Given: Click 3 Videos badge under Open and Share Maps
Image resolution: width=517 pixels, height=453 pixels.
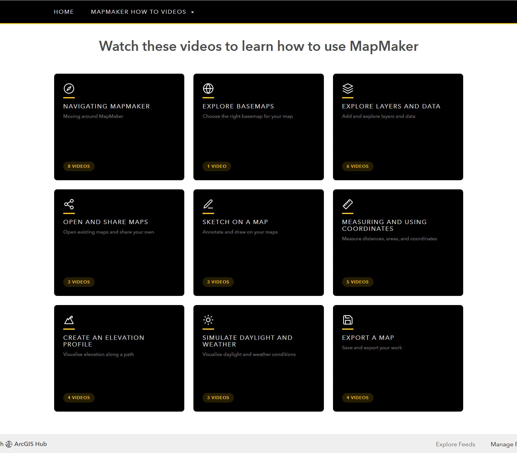Looking at the screenshot, I should pos(79,282).
